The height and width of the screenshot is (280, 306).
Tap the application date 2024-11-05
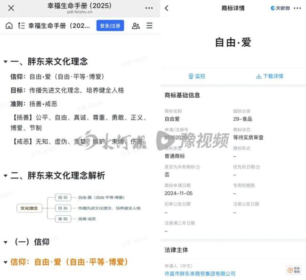(x=178, y=193)
